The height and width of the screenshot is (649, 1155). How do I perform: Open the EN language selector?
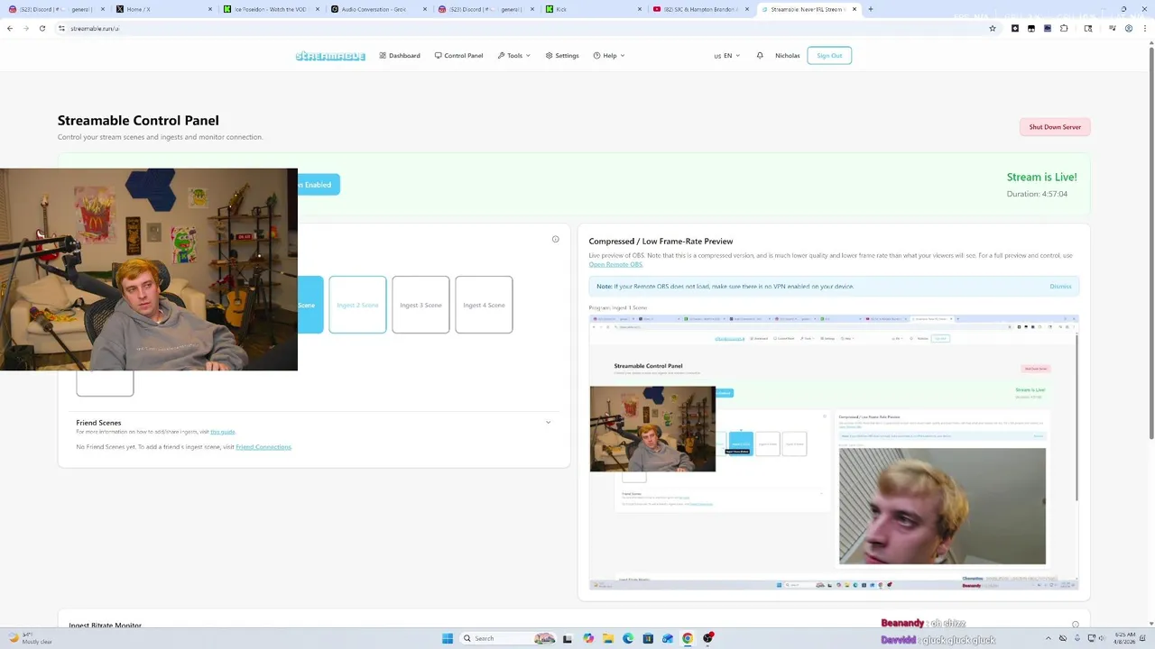coord(727,56)
